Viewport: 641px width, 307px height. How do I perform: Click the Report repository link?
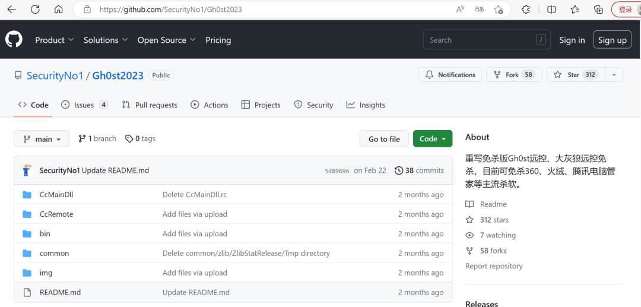pyautogui.click(x=494, y=266)
